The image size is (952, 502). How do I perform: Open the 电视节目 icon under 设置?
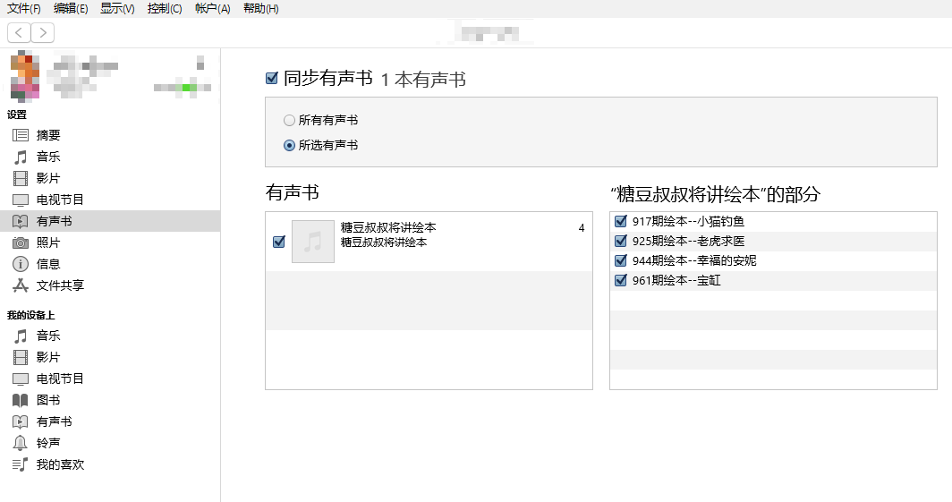[21, 200]
